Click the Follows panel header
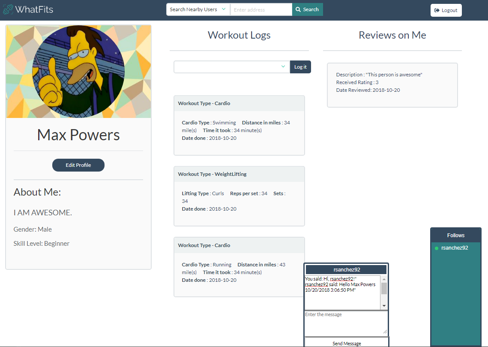The image size is (488, 347). (x=455, y=235)
